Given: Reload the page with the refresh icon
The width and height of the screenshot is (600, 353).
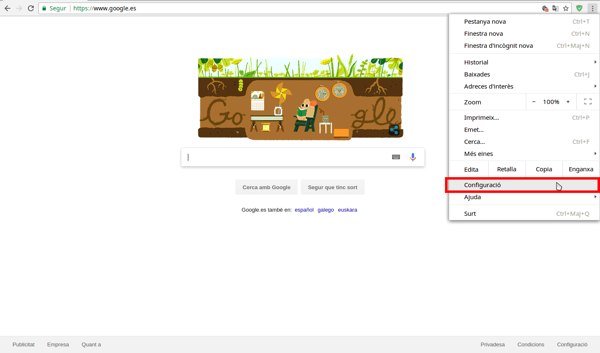Looking at the screenshot, I should coord(31,8).
